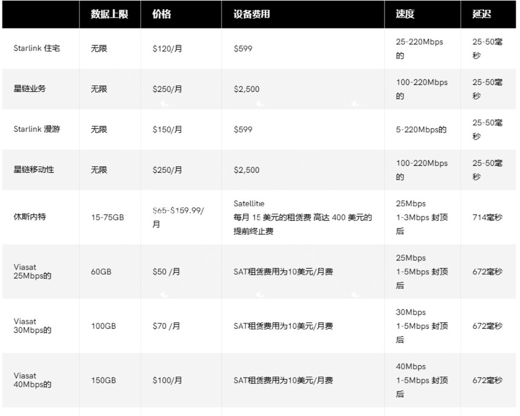
Task: Click the "$65-$159.99/月" price cell
Action: click(178, 218)
